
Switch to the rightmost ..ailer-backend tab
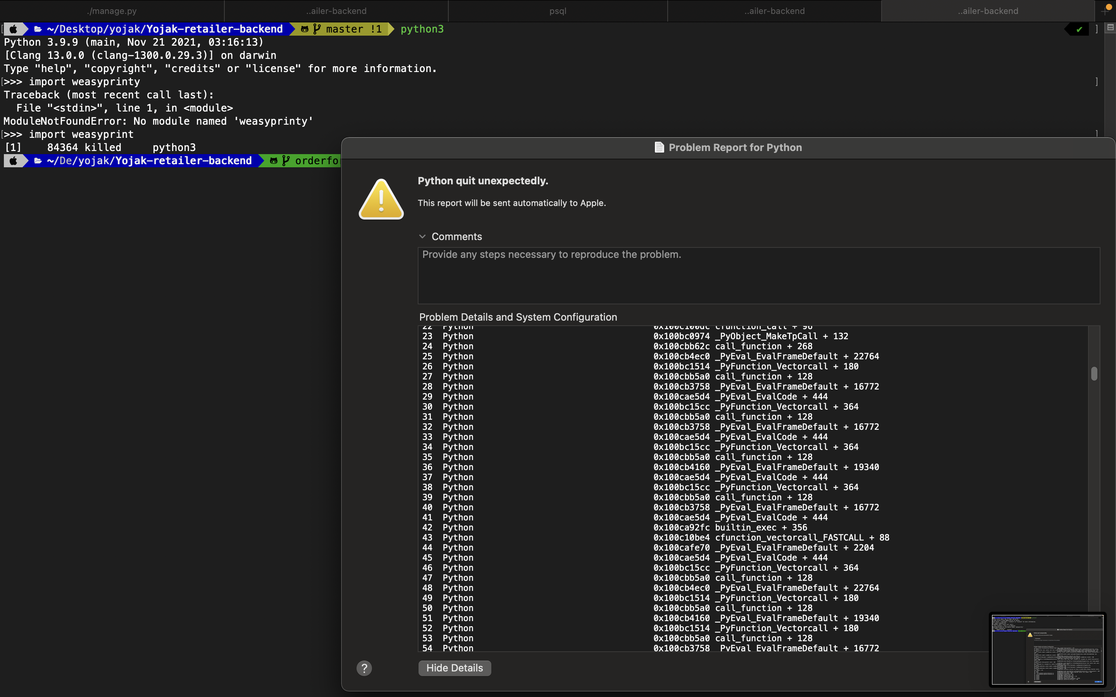[x=987, y=10]
